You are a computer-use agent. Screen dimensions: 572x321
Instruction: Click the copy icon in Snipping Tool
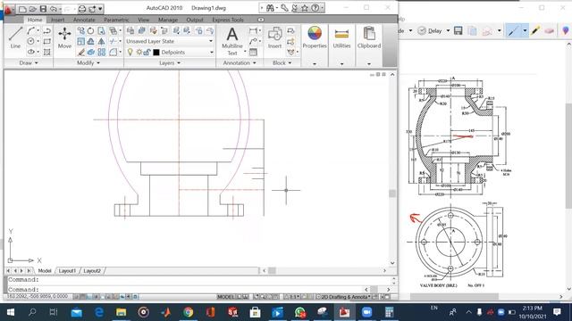[473, 31]
